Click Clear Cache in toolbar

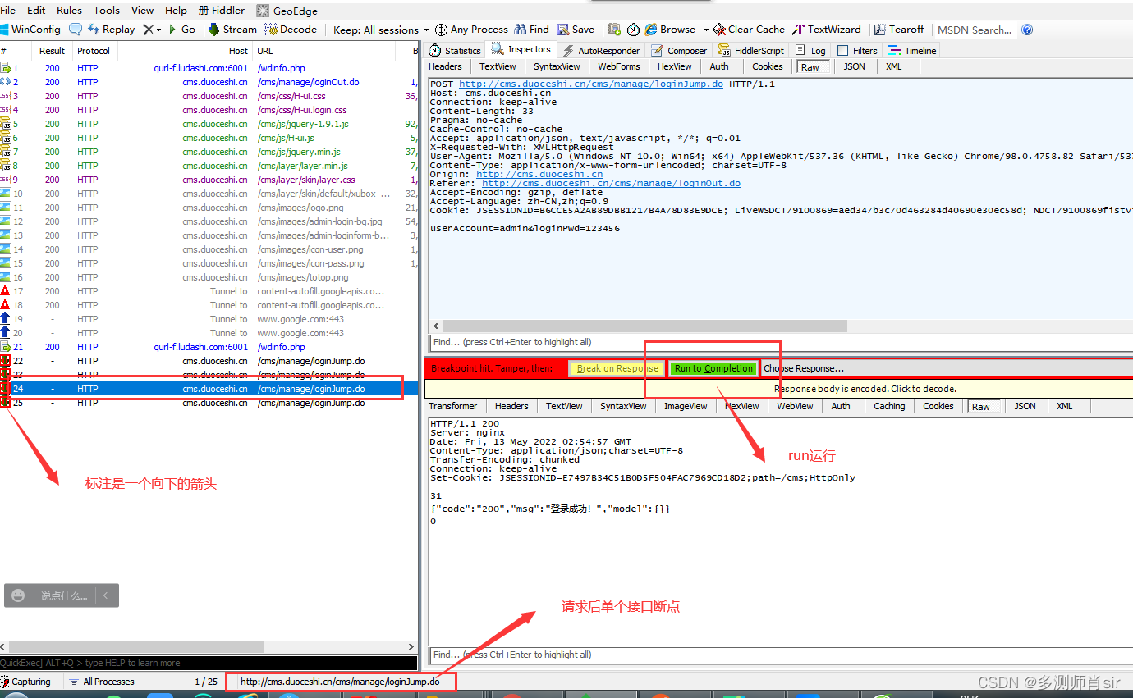(749, 30)
